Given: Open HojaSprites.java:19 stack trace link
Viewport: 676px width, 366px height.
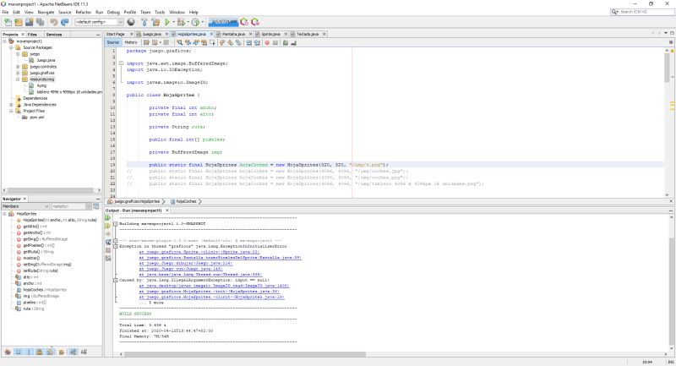Looking at the screenshot, I should pos(211,297).
